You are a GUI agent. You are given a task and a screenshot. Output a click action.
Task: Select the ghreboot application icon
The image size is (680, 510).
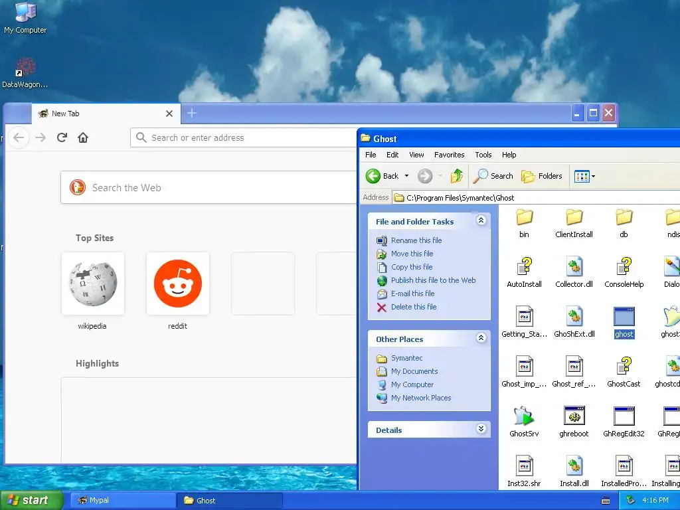tap(574, 422)
